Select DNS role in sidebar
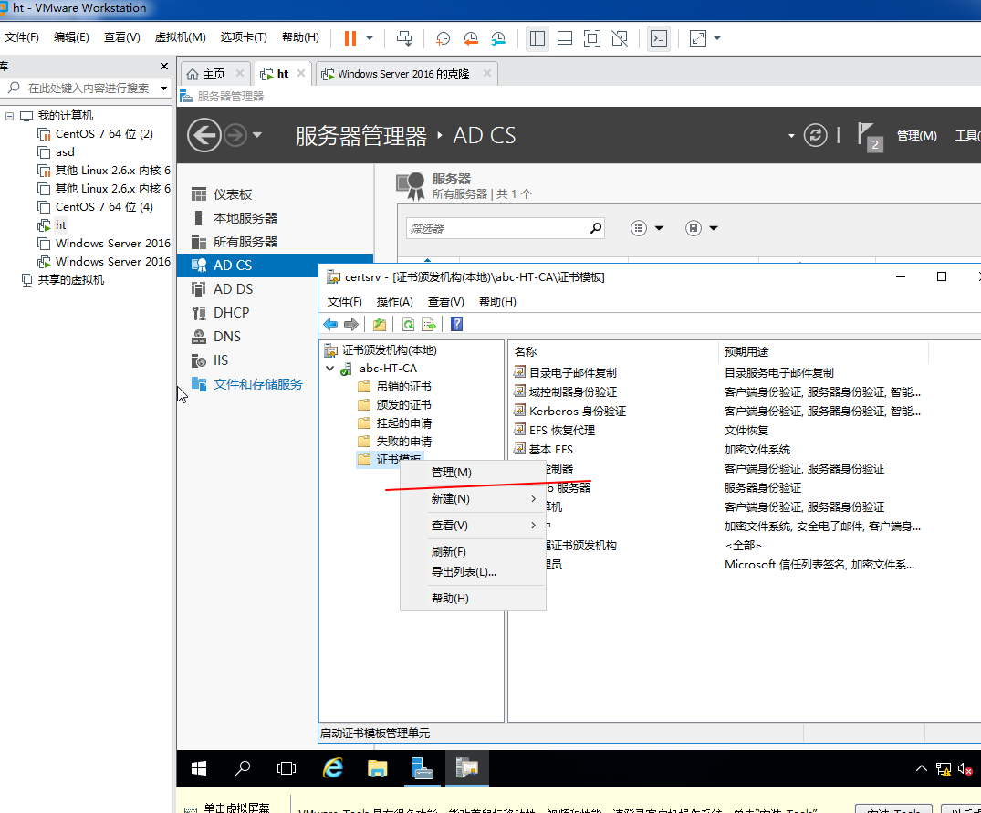The height and width of the screenshot is (813, 981). click(x=247, y=337)
